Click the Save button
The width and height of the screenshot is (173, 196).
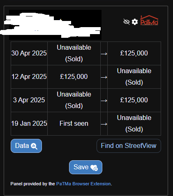[x=85, y=167]
